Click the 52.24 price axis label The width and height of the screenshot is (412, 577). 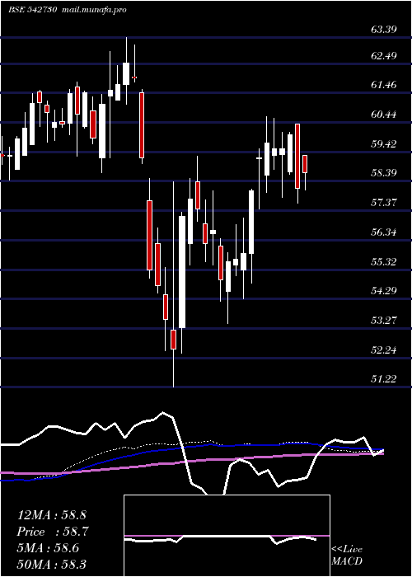[384, 349]
